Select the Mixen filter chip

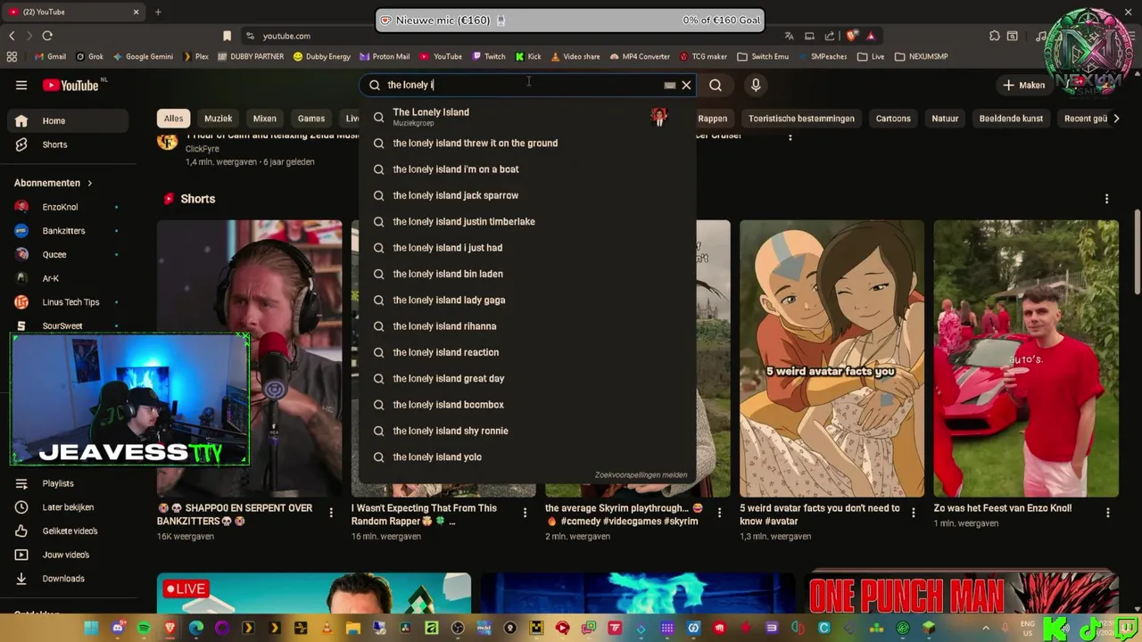tap(265, 118)
